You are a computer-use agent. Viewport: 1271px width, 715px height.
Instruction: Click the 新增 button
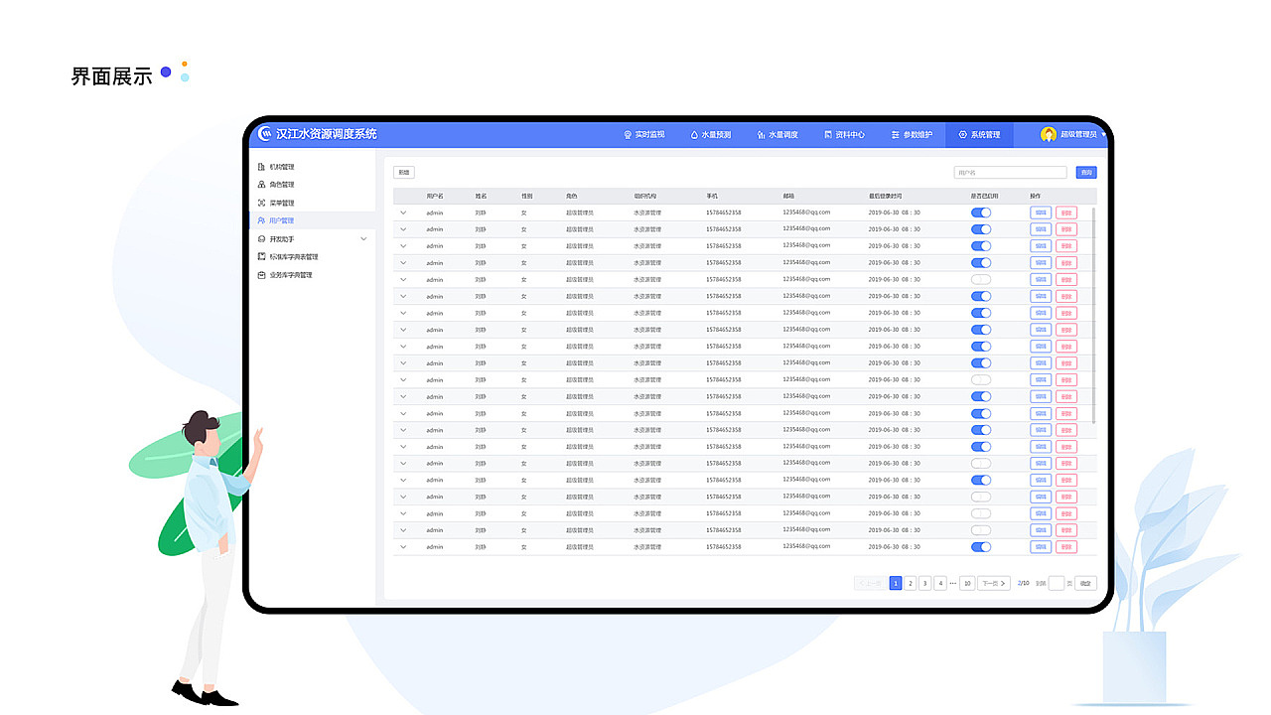[x=404, y=173]
